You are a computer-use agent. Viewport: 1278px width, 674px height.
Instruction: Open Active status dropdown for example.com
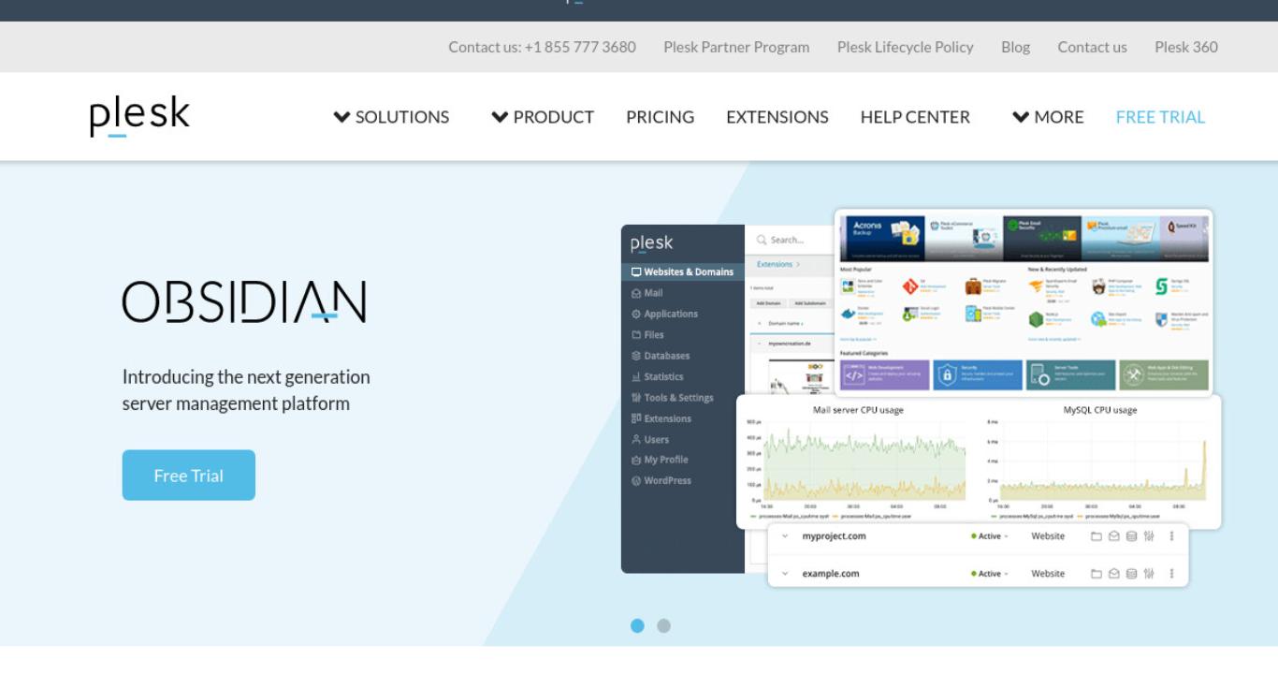990,574
